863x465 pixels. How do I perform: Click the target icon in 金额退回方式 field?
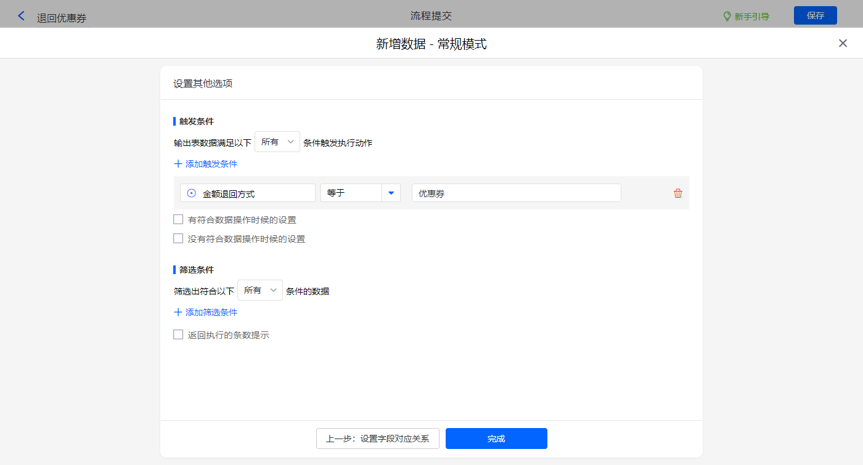pos(192,193)
